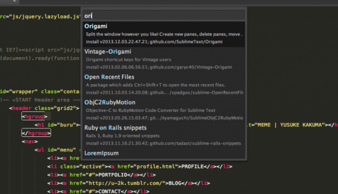Click the package search field containing 'ori'
This screenshot has height=194, width=338.
[164, 16]
